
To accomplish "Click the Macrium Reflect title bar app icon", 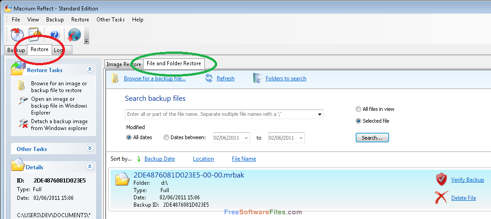I will [8, 8].
